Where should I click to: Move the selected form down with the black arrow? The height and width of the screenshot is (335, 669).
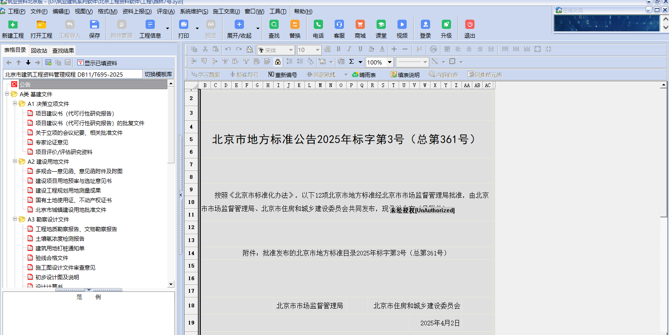coord(28,63)
